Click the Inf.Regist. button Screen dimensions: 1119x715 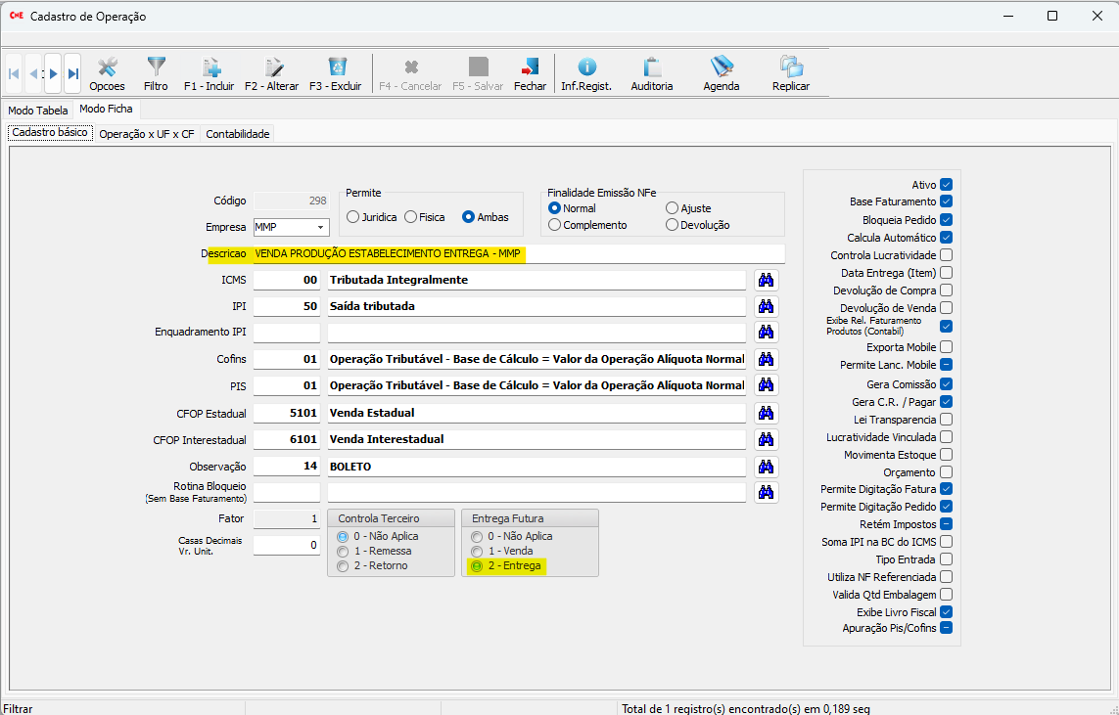pyautogui.click(x=586, y=73)
